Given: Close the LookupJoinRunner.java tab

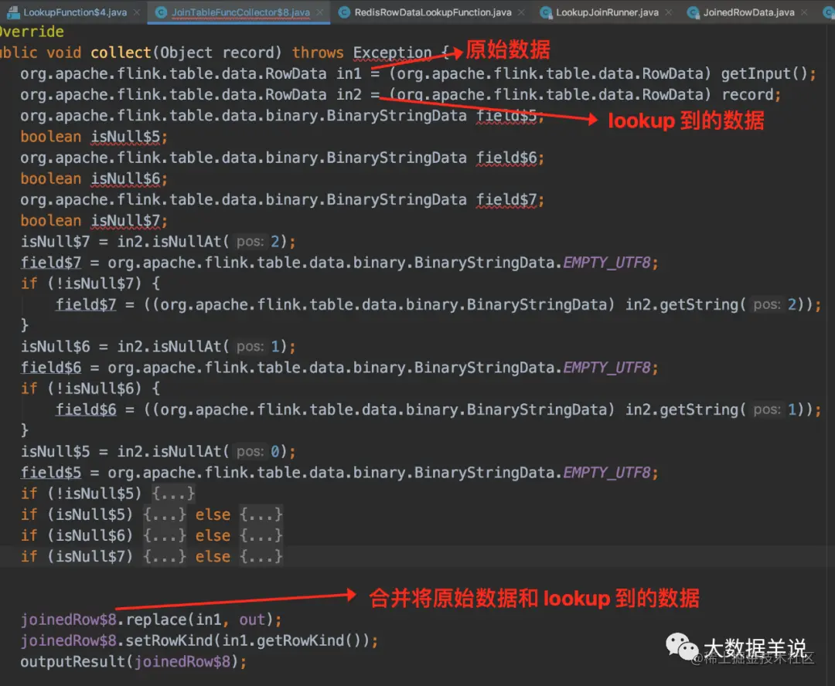Looking at the screenshot, I should click(668, 12).
